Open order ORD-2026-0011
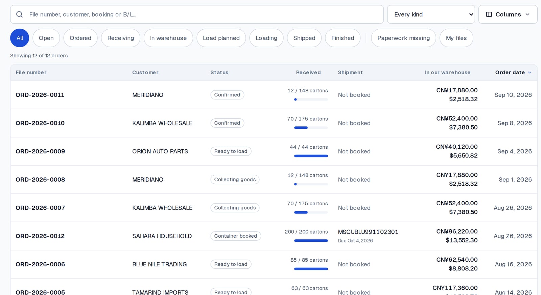Viewport: 541px width, 295px height. tap(40, 95)
